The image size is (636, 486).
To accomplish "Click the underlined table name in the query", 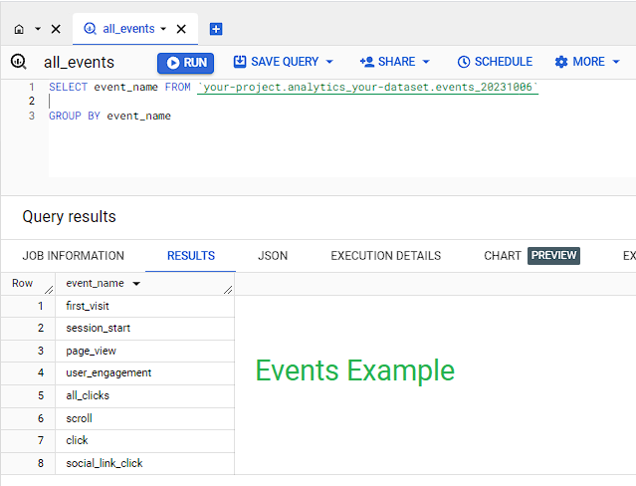I will pyautogui.click(x=367, y=88).
